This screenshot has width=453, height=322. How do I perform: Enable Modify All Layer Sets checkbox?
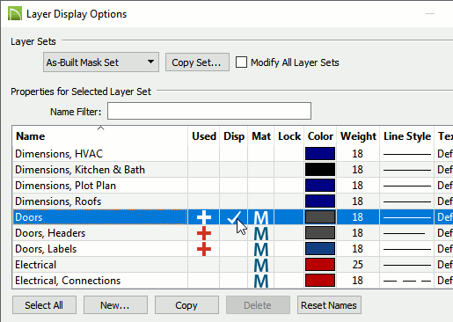click(241, 62)
